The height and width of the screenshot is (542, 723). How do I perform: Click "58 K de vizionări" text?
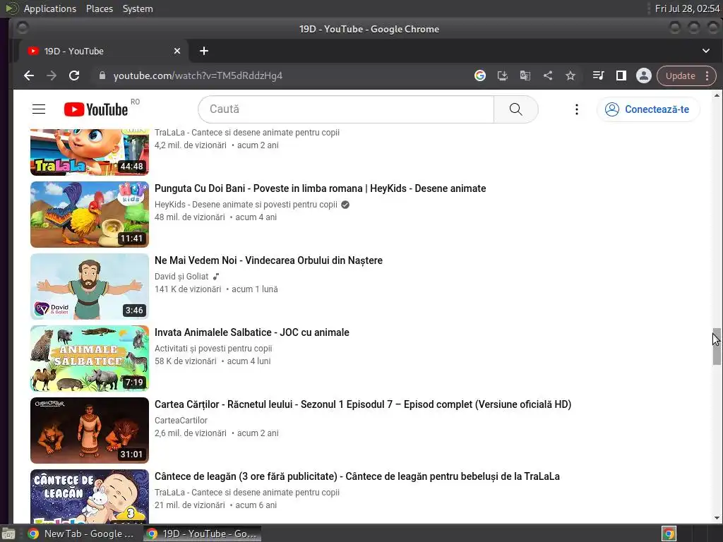(186, 361)
